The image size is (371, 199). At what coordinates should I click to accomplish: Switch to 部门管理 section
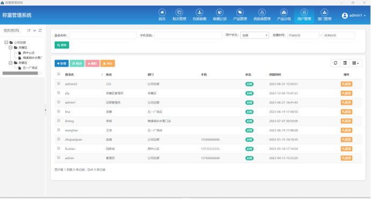coord(324,15)
